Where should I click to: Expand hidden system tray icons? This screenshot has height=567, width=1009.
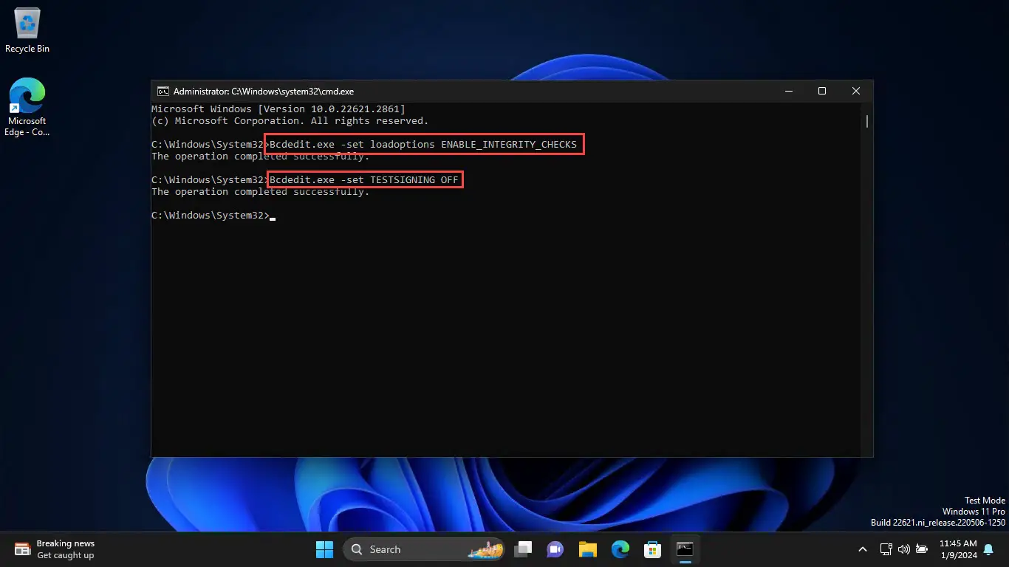(862, 549)
